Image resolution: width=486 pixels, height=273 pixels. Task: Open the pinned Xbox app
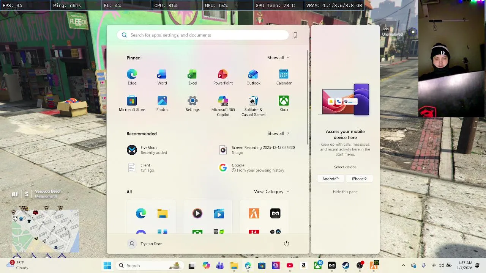(x=284, y=104)
